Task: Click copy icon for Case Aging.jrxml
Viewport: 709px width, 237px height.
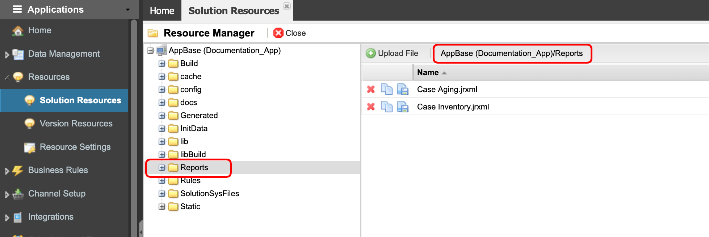Action: point(386,89)
